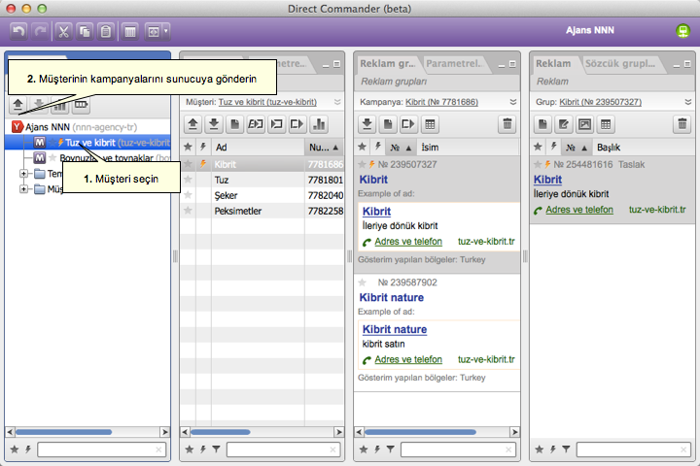The image size is (700, 466).
Task: Sort ads by № column in Reklam panel
Action: click(x=577, y=148)
